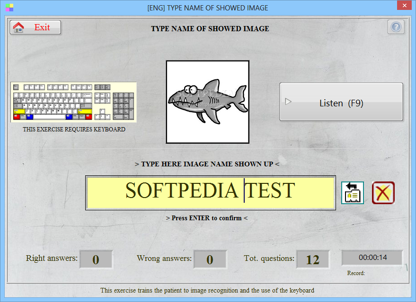416x302 pixels.
Task: Click the 'Right answers:' label
Action: (x=52, y=259)
